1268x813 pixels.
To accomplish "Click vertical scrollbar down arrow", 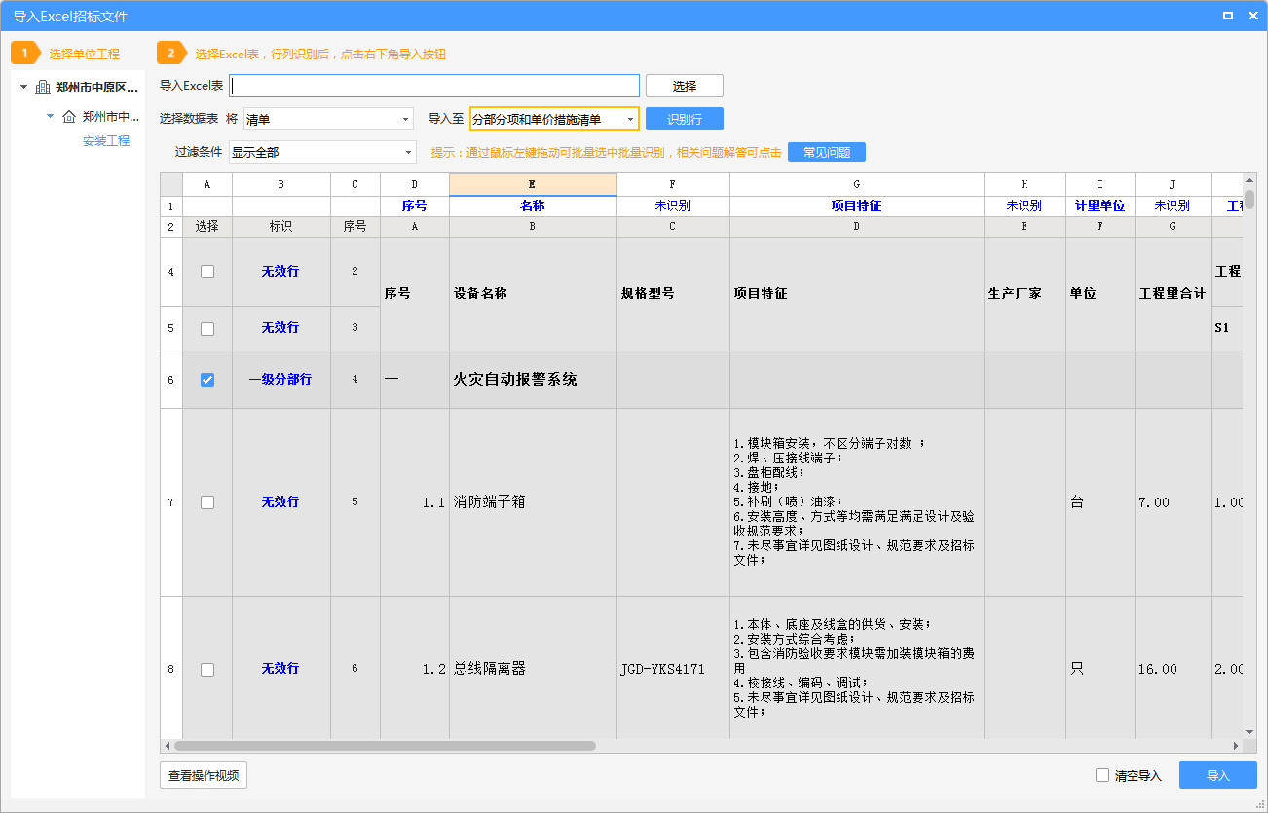I will [1249, 732].
